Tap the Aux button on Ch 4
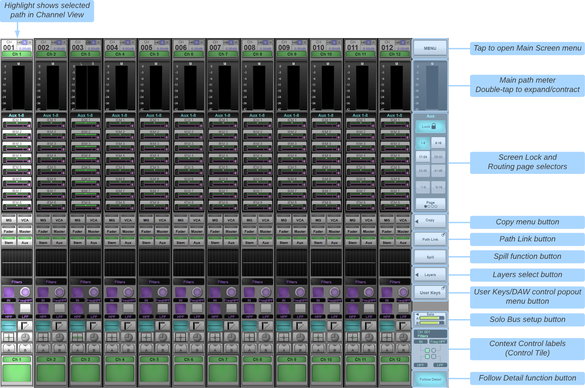 [128, 242]
